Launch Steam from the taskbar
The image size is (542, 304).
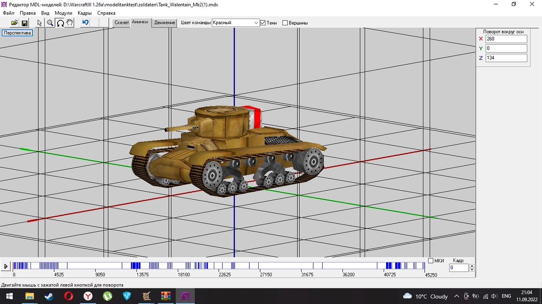click(x=49, y=296)
